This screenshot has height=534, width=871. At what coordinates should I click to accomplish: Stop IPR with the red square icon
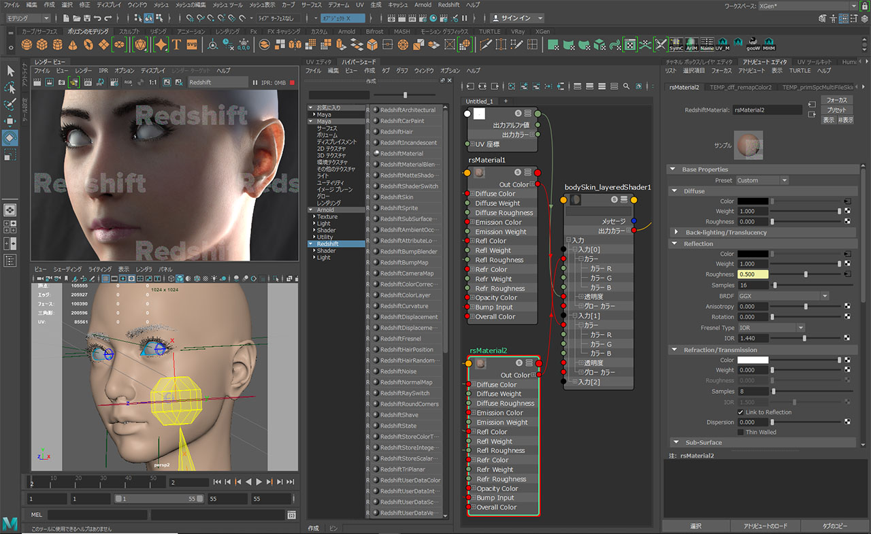pyautogui.click(x=292, y=82)
